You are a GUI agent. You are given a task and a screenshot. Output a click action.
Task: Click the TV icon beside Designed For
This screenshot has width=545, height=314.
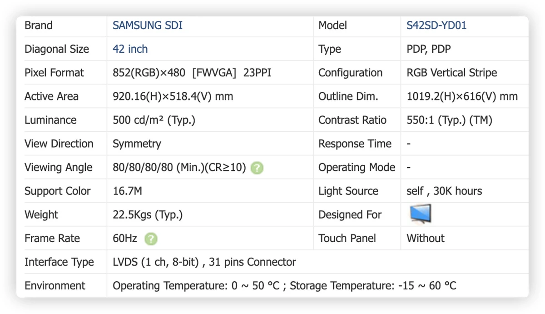(x=420, y=214)
